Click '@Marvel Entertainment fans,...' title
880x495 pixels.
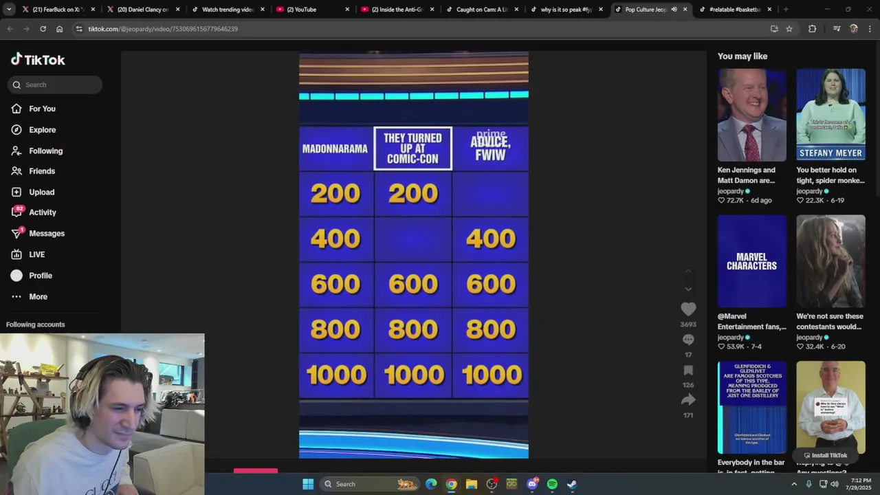[751, 322]
